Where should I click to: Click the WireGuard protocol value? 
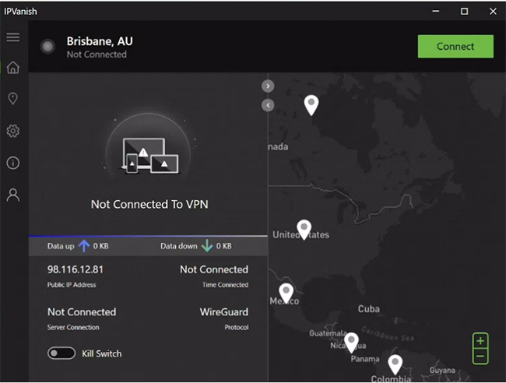[224, 312]
